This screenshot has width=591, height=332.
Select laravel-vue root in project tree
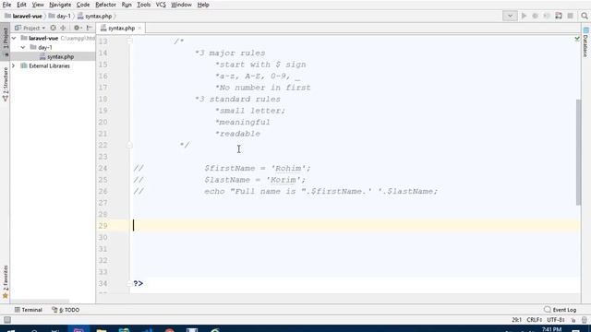pos(39,38)
